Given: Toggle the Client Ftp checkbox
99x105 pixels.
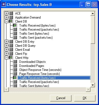Looking at the screenshot, I should (11, 54).
